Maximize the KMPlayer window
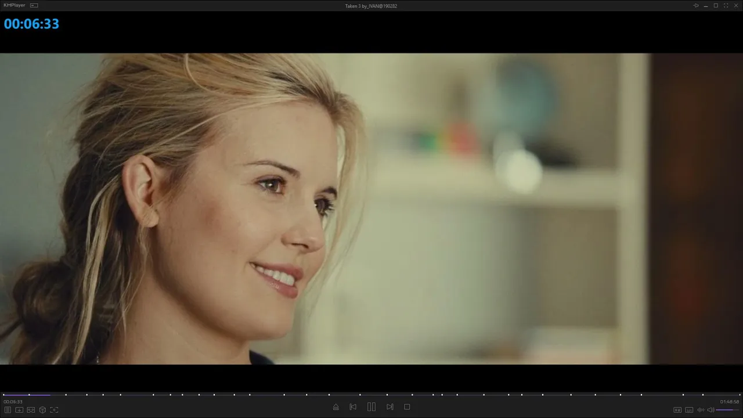 (x=716, y=5)
